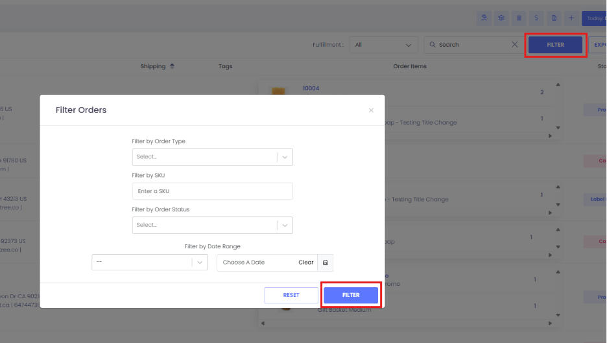Click the dollar sign icon
The width and height of the screenshot is (607, 343).
(x=536, y=18)
